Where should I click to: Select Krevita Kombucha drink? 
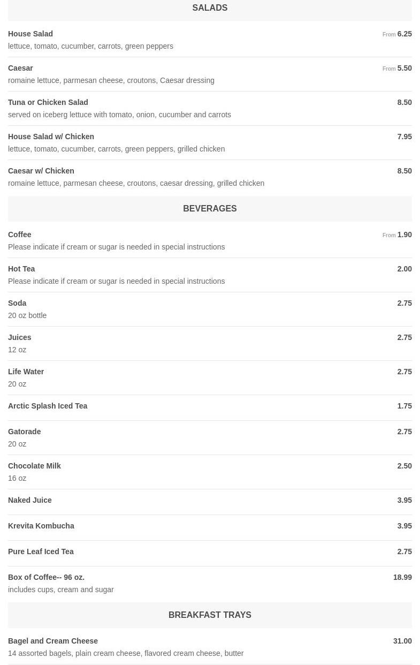41,526
